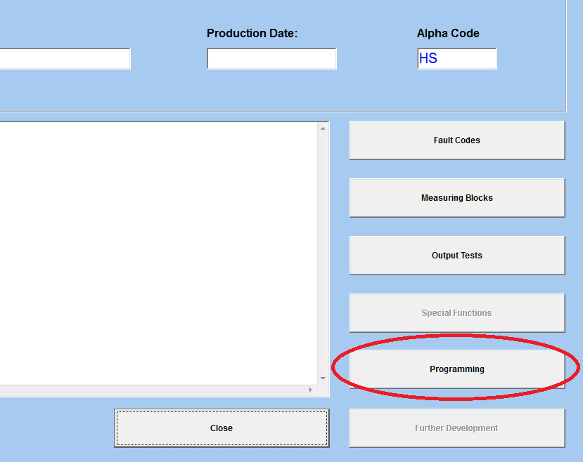Click the Measuring Blocks button

point(457,198)
